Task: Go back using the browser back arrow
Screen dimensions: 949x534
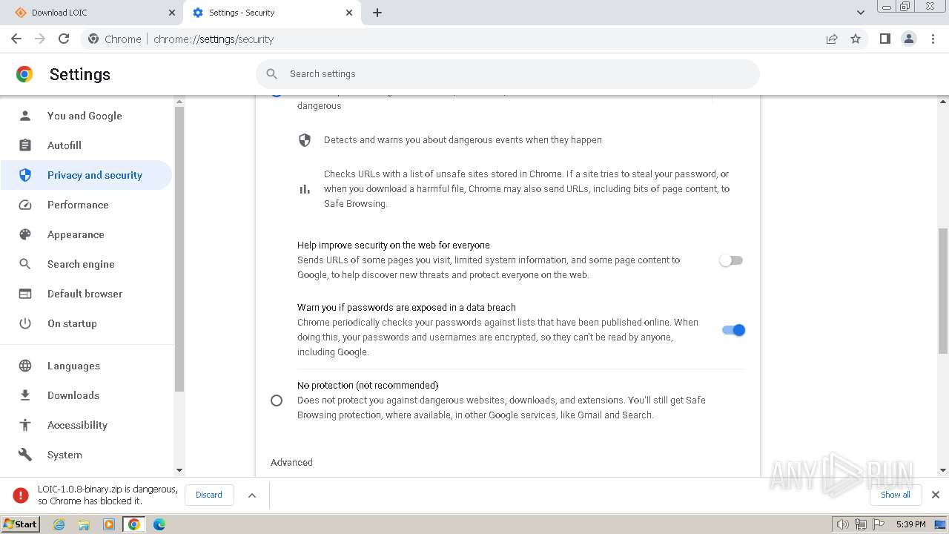Action: click(16, 39)
